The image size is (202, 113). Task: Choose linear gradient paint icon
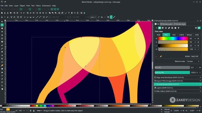pos(163,28)
